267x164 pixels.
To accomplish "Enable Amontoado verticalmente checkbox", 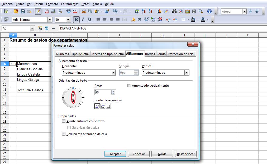I will point(129,86).
